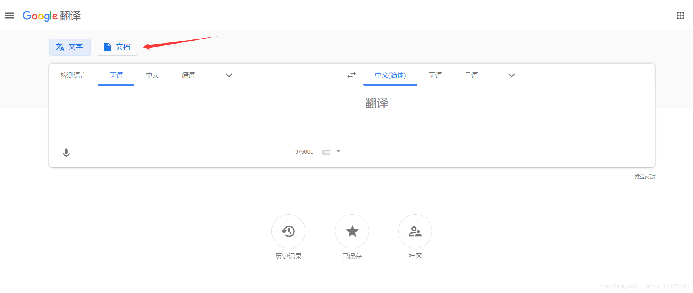Open input tools dropdown arrow
The height and width of the screenshot is (293, 693).
[339, 151]
